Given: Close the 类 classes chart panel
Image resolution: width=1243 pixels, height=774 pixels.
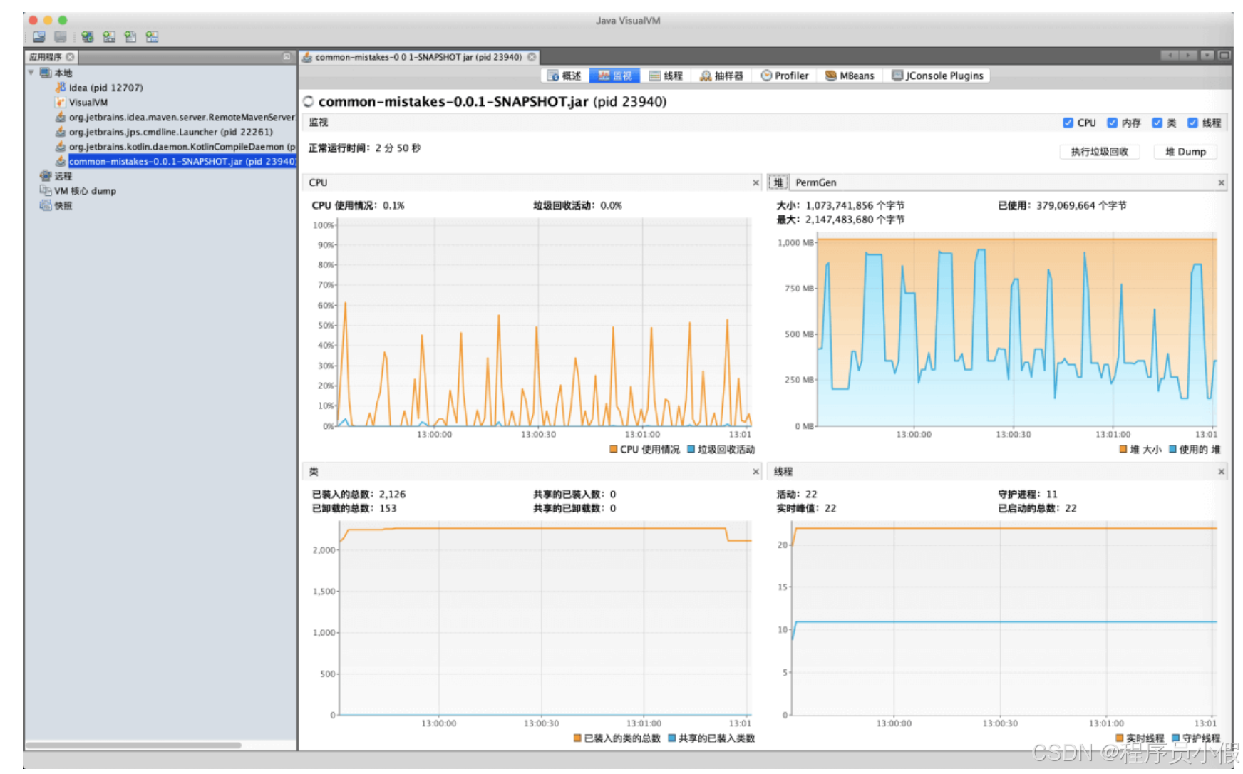Looking at the screenshot, I should coord(756,472).
